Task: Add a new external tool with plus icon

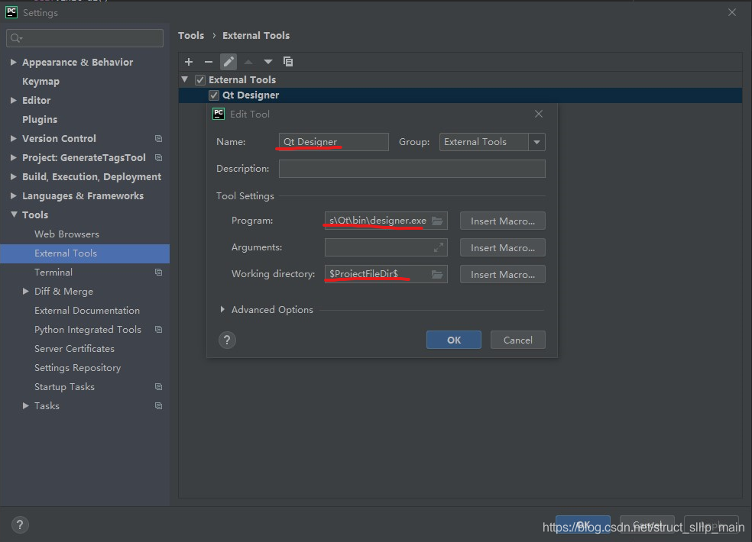Action: (x=189, y=62)
